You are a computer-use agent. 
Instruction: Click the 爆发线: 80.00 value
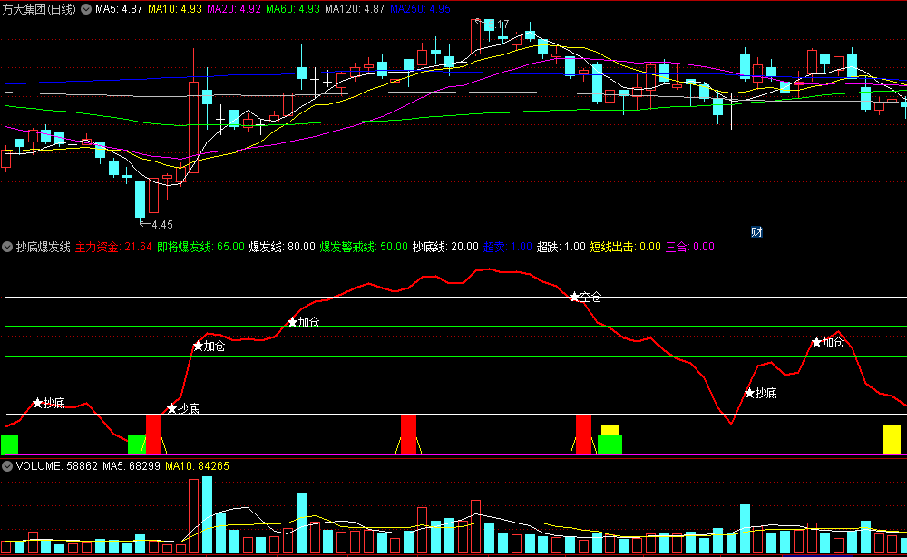pos(282,247)
